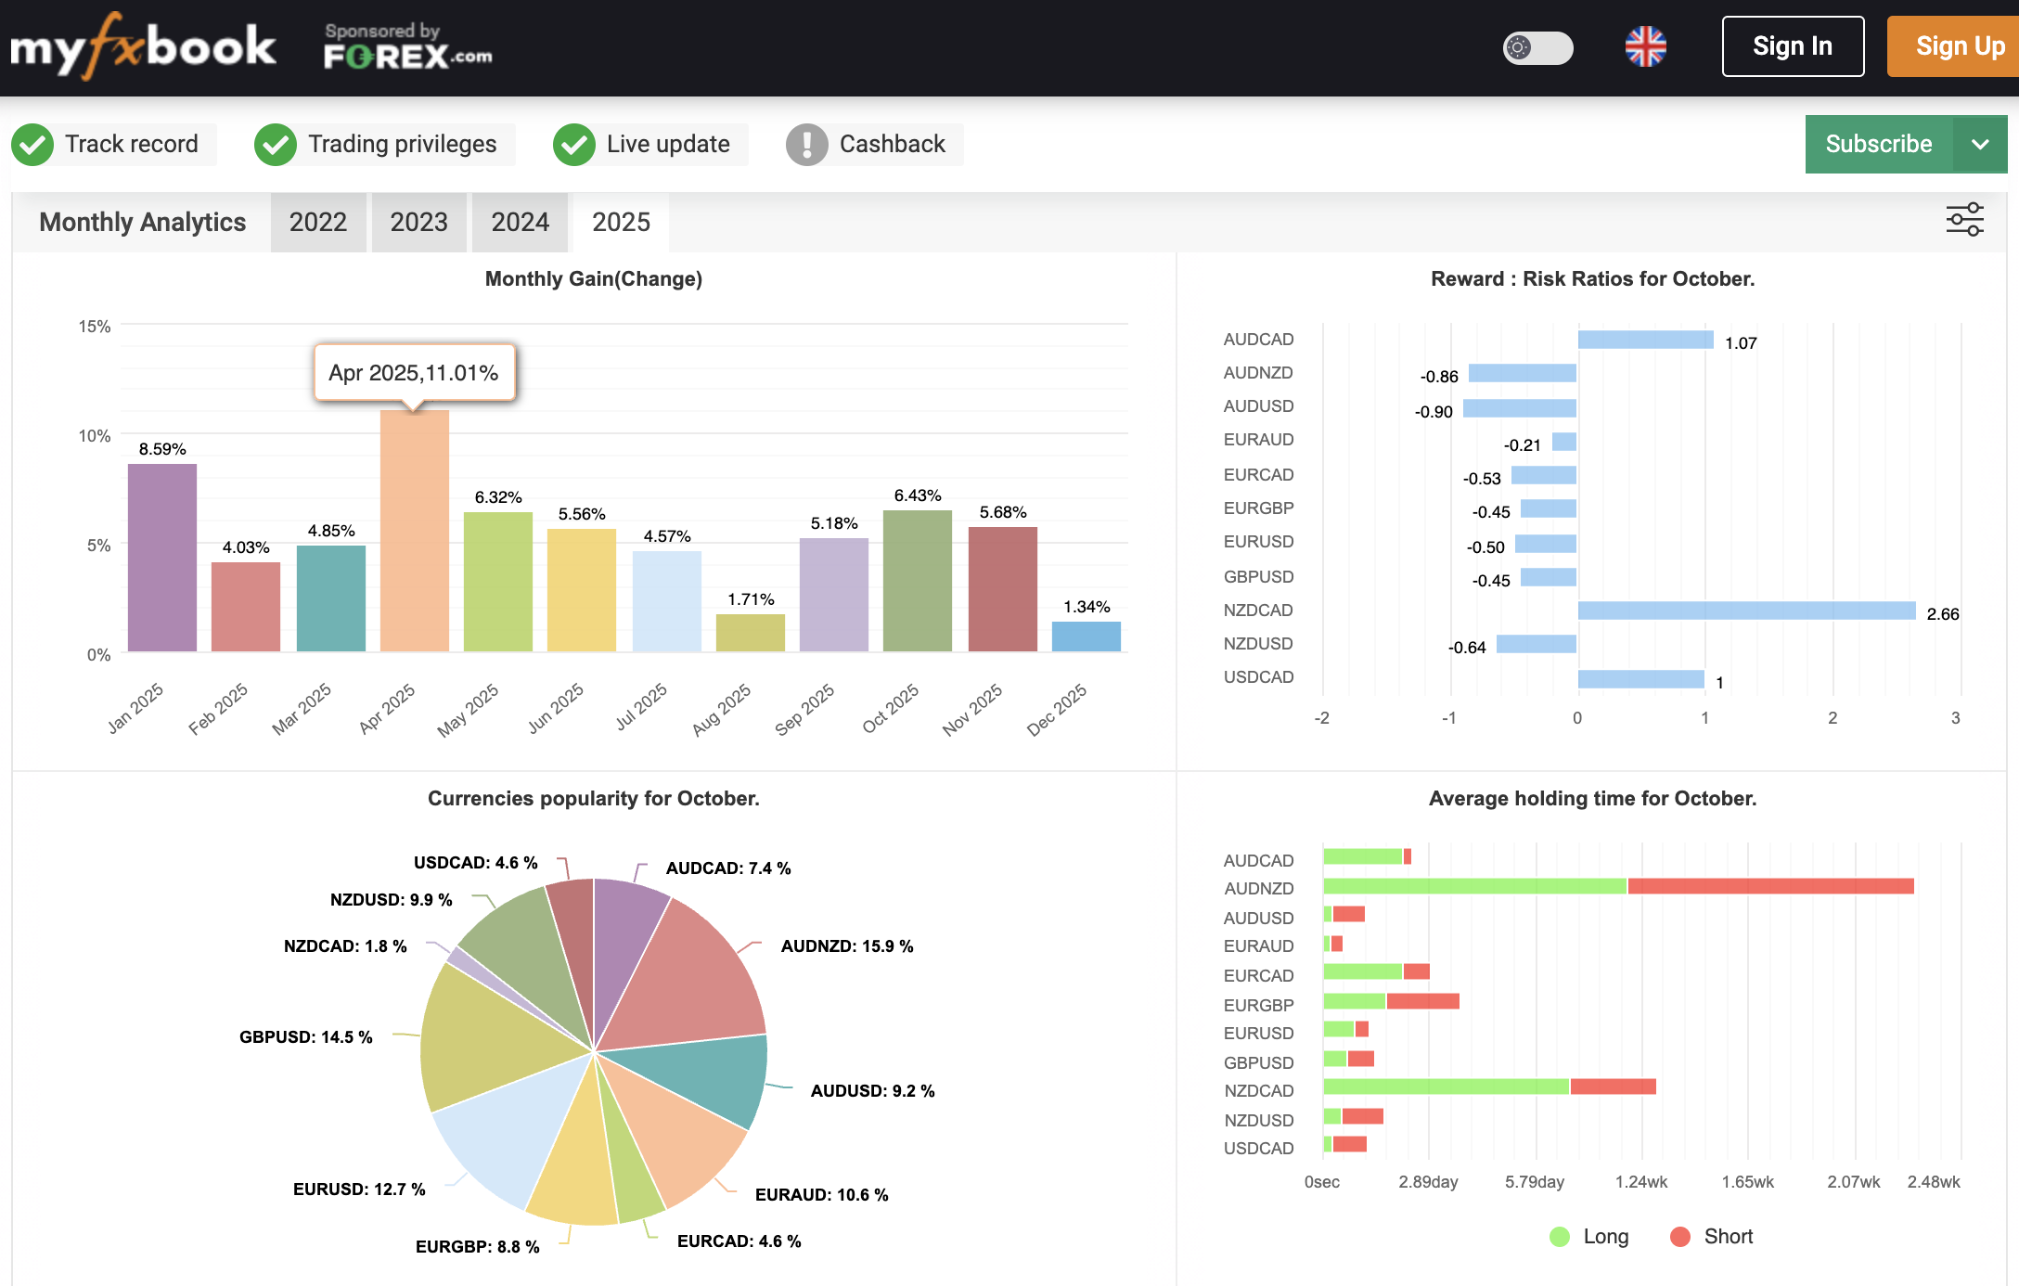The image size is (2019, 1286).
Task: Click the Live update checkmark icon
Action: [573, 144]
